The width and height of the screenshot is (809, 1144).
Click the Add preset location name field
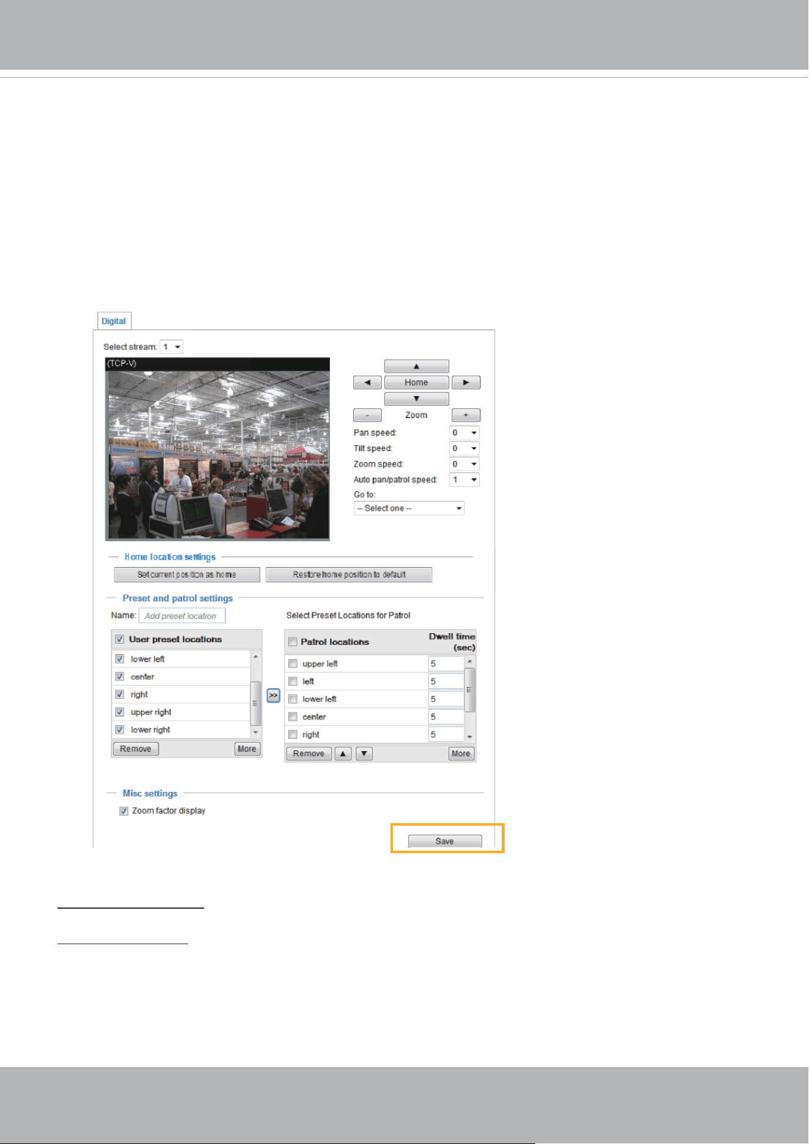(182, 615)
